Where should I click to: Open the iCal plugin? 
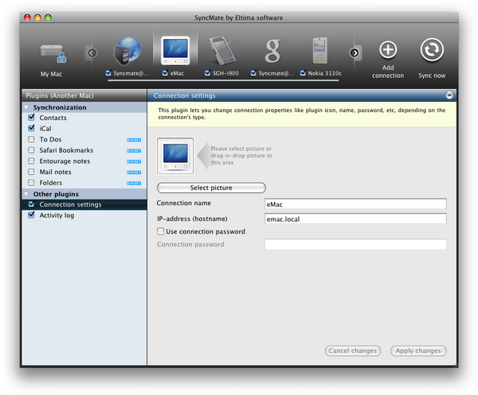click(45, 129)
